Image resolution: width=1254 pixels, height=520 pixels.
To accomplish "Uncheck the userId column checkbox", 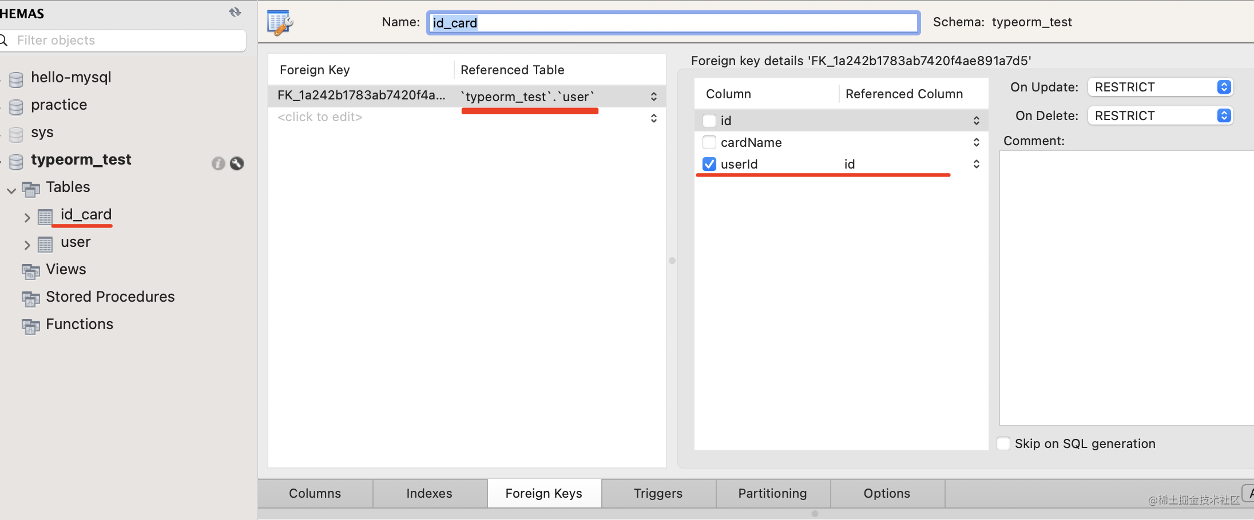I will pos(709,164).
